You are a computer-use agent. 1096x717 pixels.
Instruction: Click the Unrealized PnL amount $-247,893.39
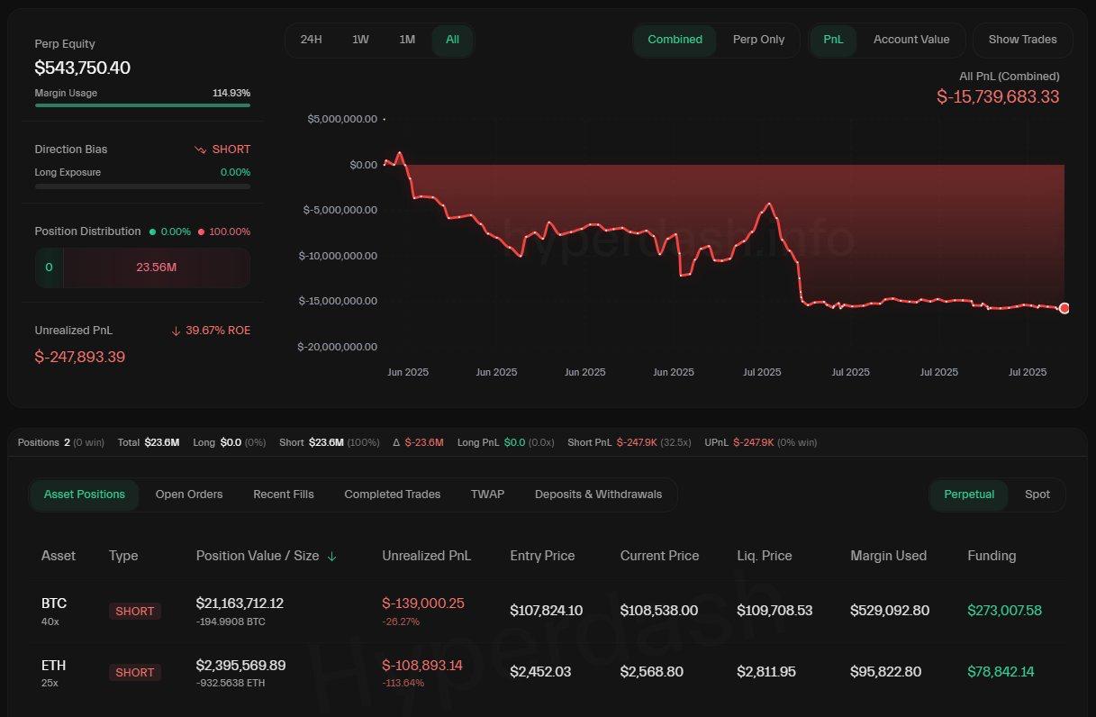click(x=80, y=357)
